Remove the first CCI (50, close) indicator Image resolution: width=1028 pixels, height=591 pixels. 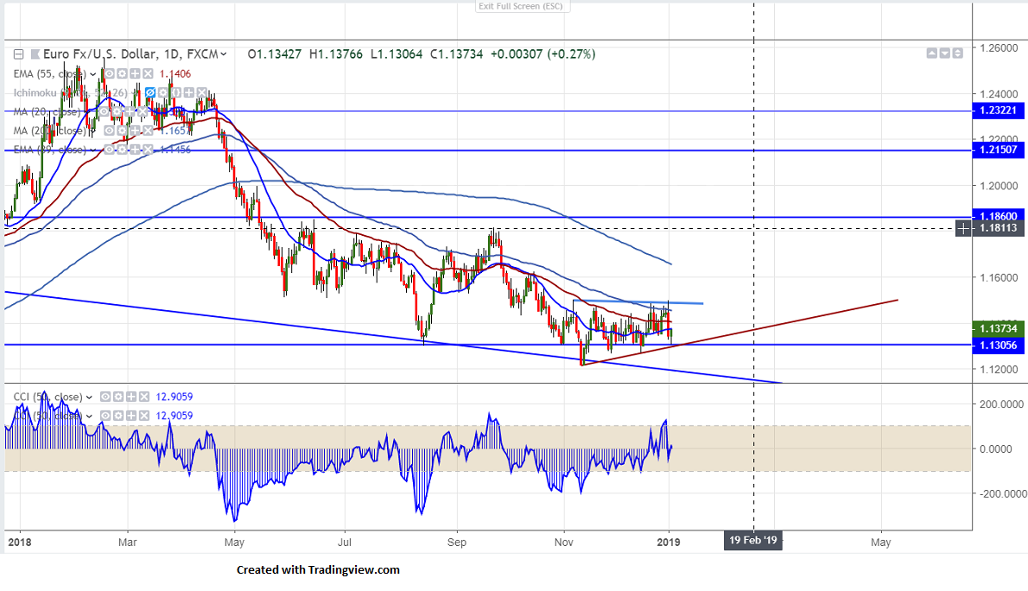(144, 397)
